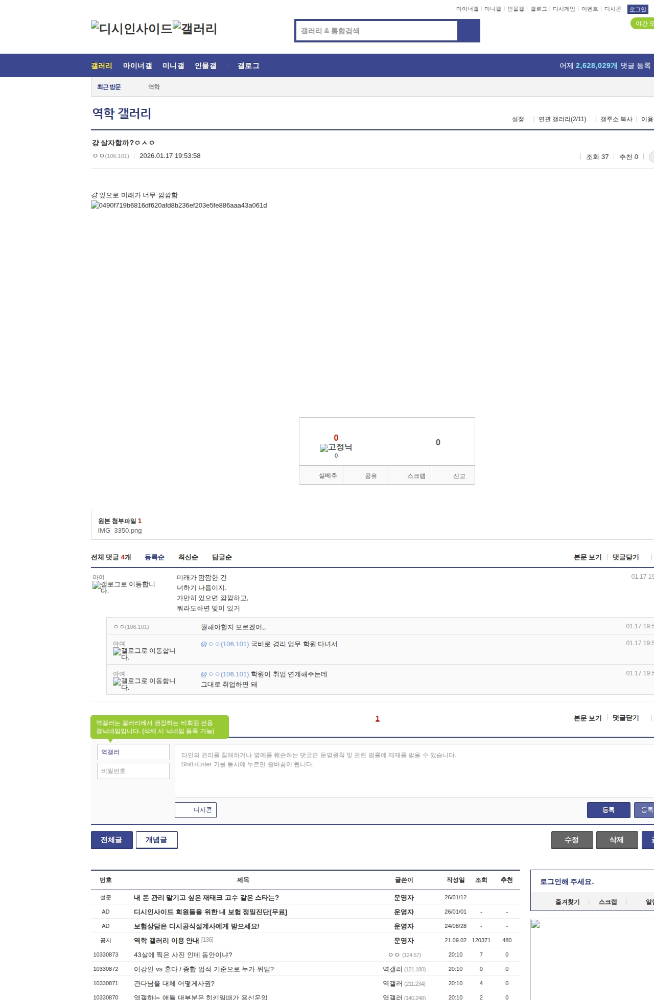Click 삭제 button to delete post
The height and width of the screenshot is (1000, 654).
[617, 840]
